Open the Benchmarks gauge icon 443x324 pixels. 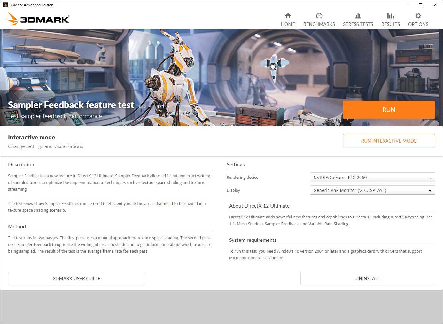tap(319, 16)
